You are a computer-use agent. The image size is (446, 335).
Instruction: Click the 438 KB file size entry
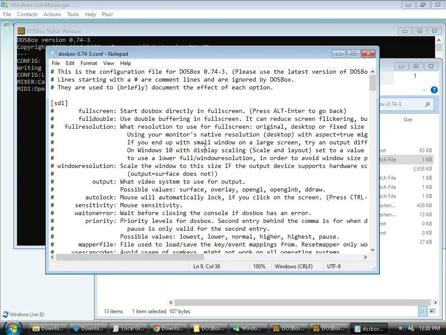tap(424, 205)
